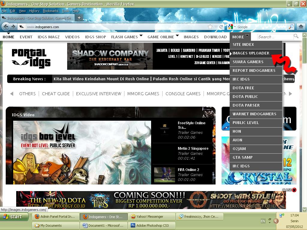Select DOTA PUBLIC menu entry
Image resolution: width=307 pixels, height=230 pixels.
pos(256,97)
